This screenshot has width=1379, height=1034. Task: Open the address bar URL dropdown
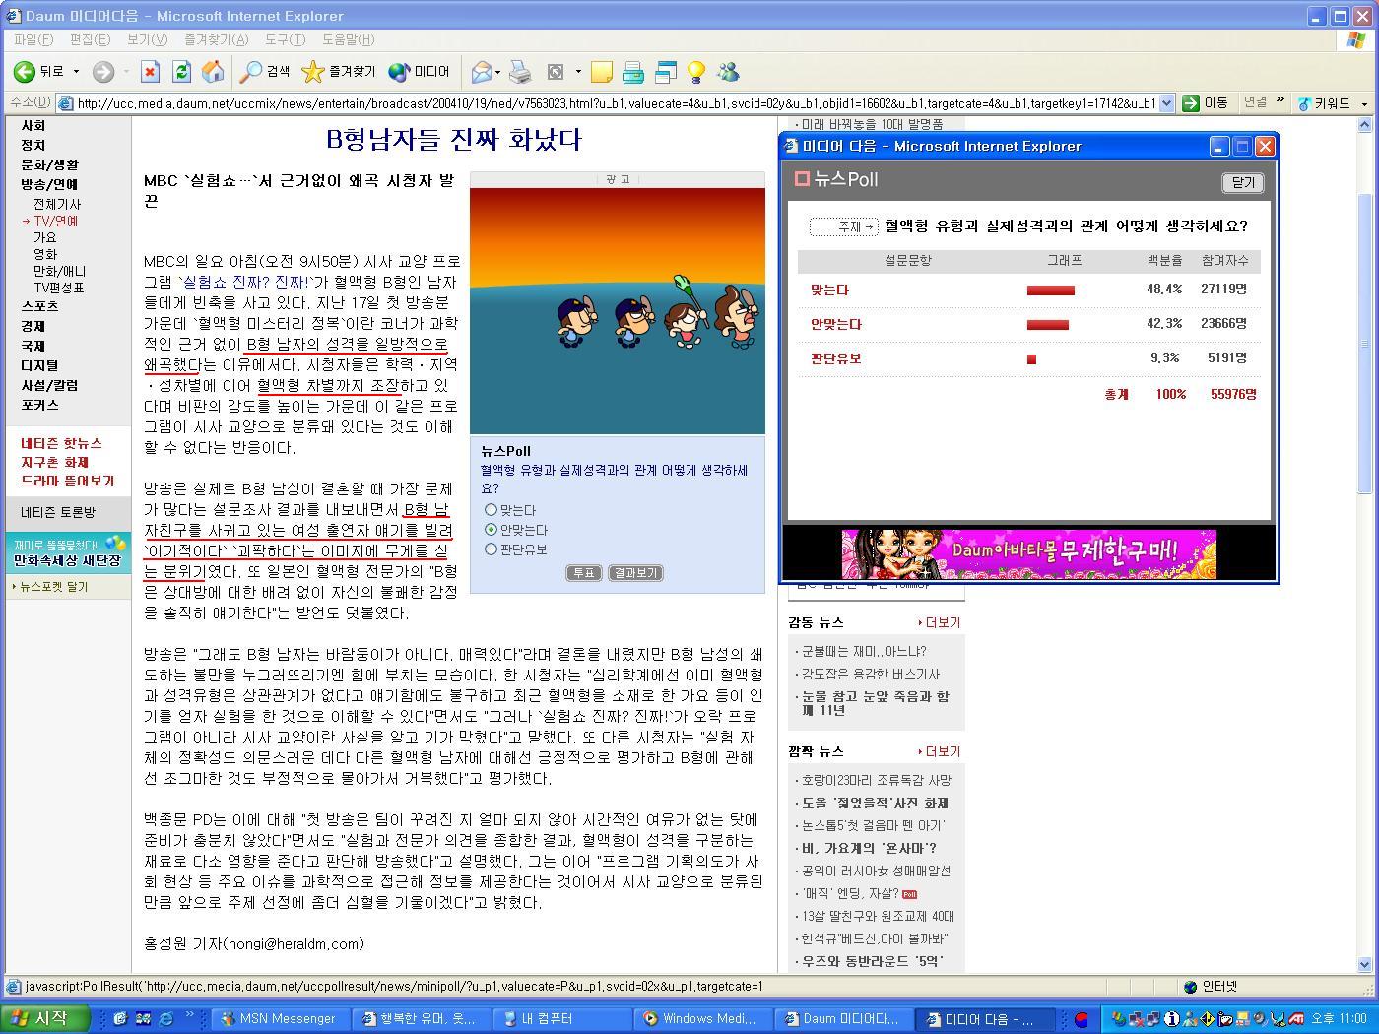[x=1167, y=103]
